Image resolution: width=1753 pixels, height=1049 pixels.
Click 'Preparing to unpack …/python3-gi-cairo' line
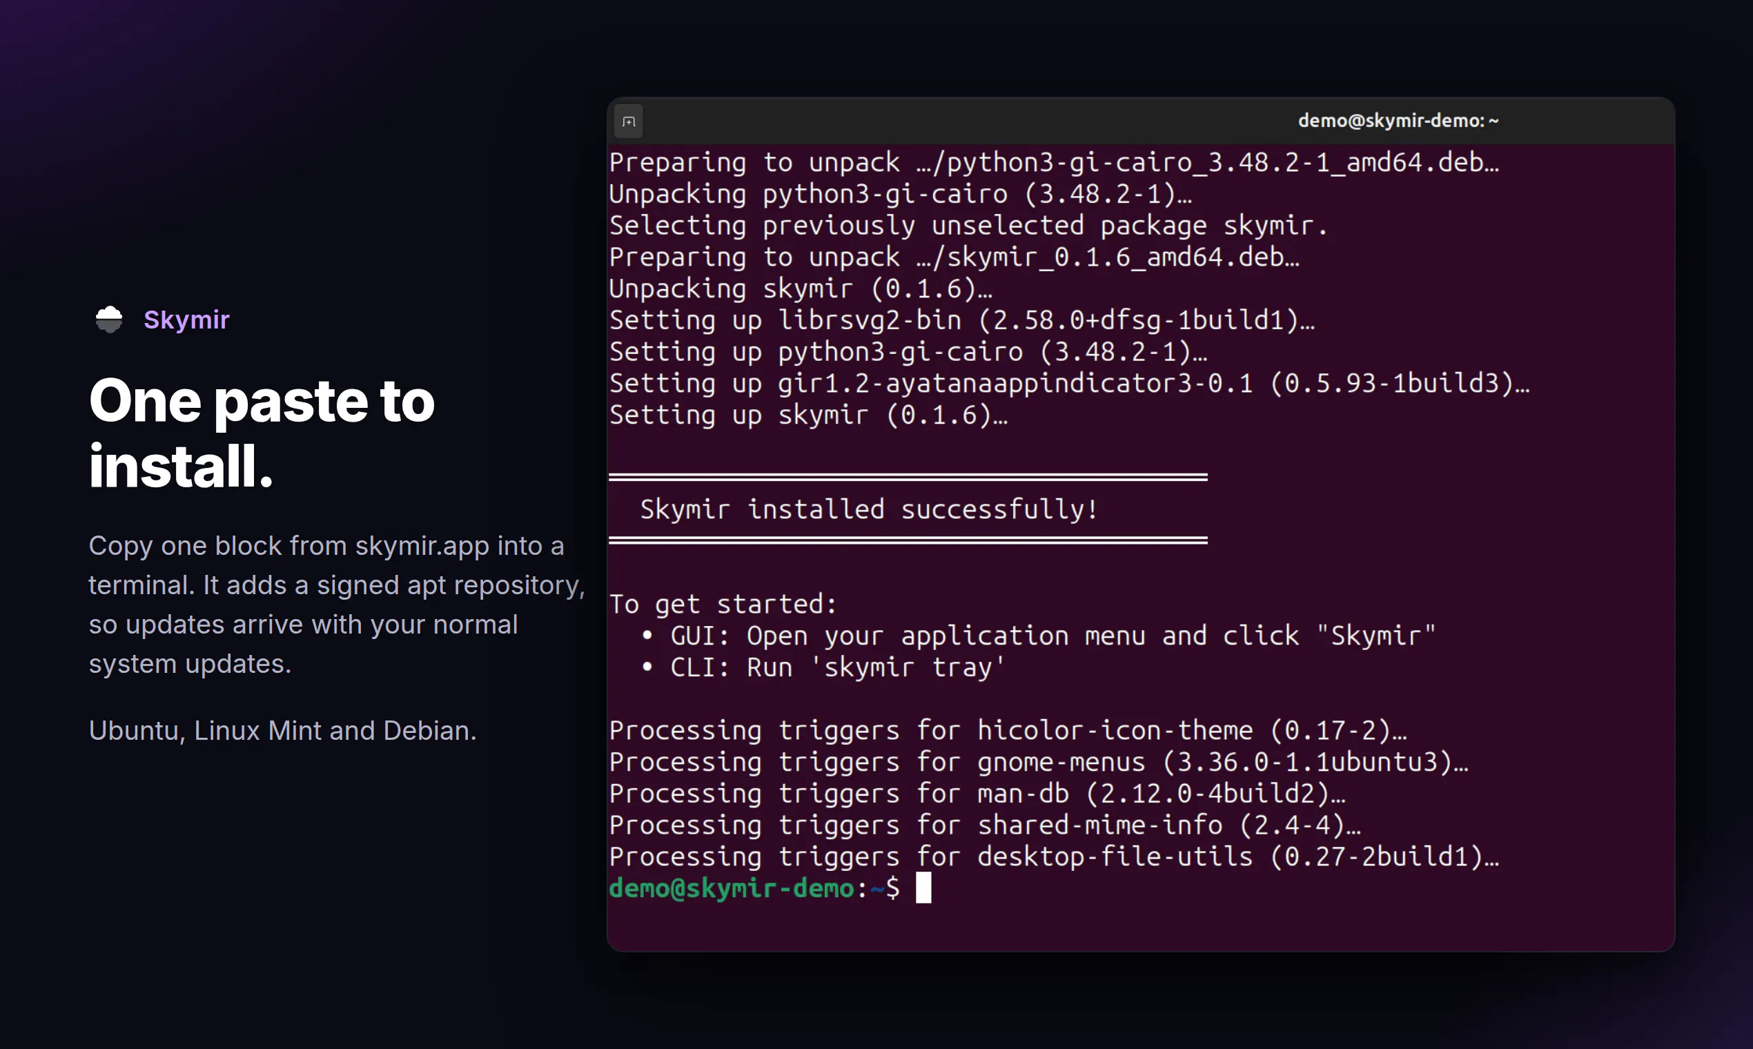(1054, 163)
